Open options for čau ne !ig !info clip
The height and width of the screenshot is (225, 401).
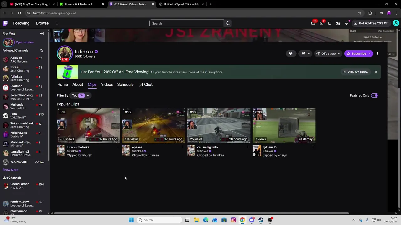coord(248,147)
